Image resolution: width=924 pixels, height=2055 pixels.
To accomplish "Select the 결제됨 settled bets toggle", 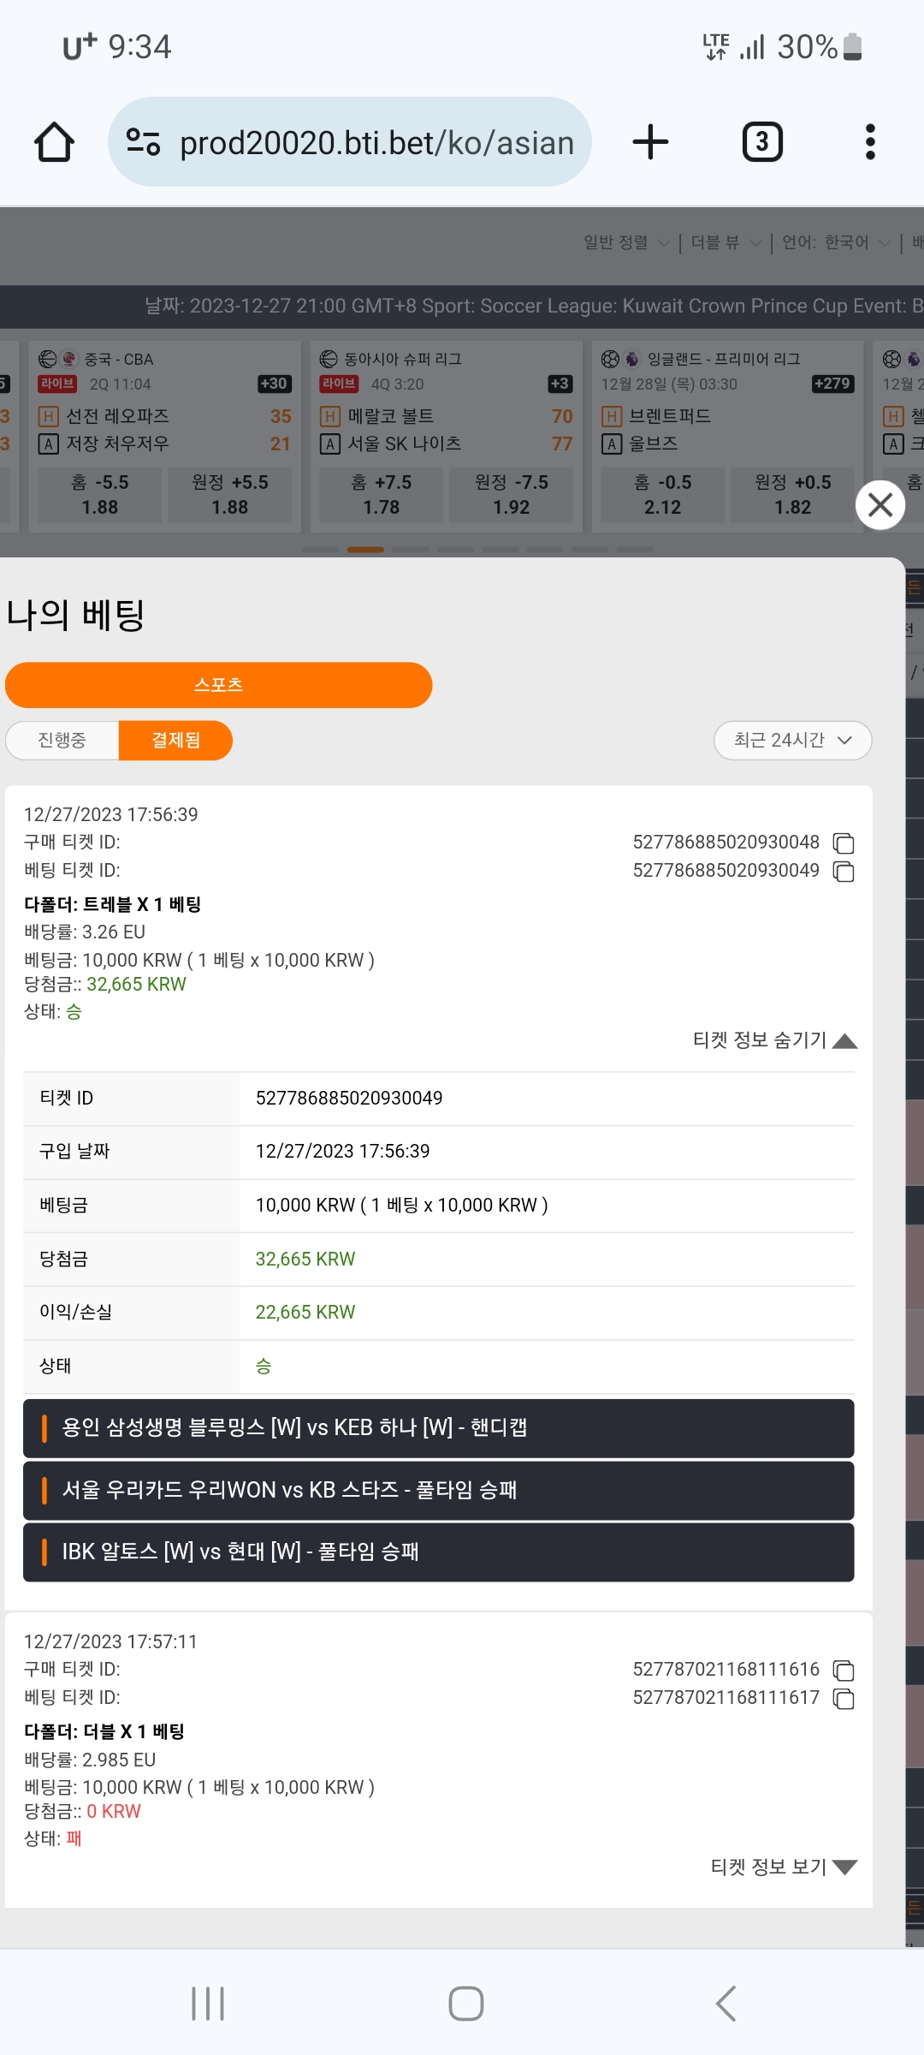I will [x=175, y=740].
